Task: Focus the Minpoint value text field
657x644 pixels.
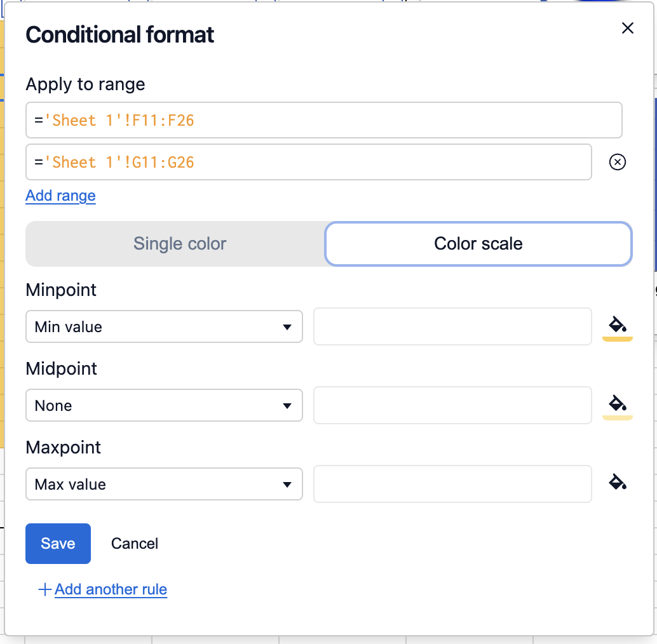Action: [452, 327]
